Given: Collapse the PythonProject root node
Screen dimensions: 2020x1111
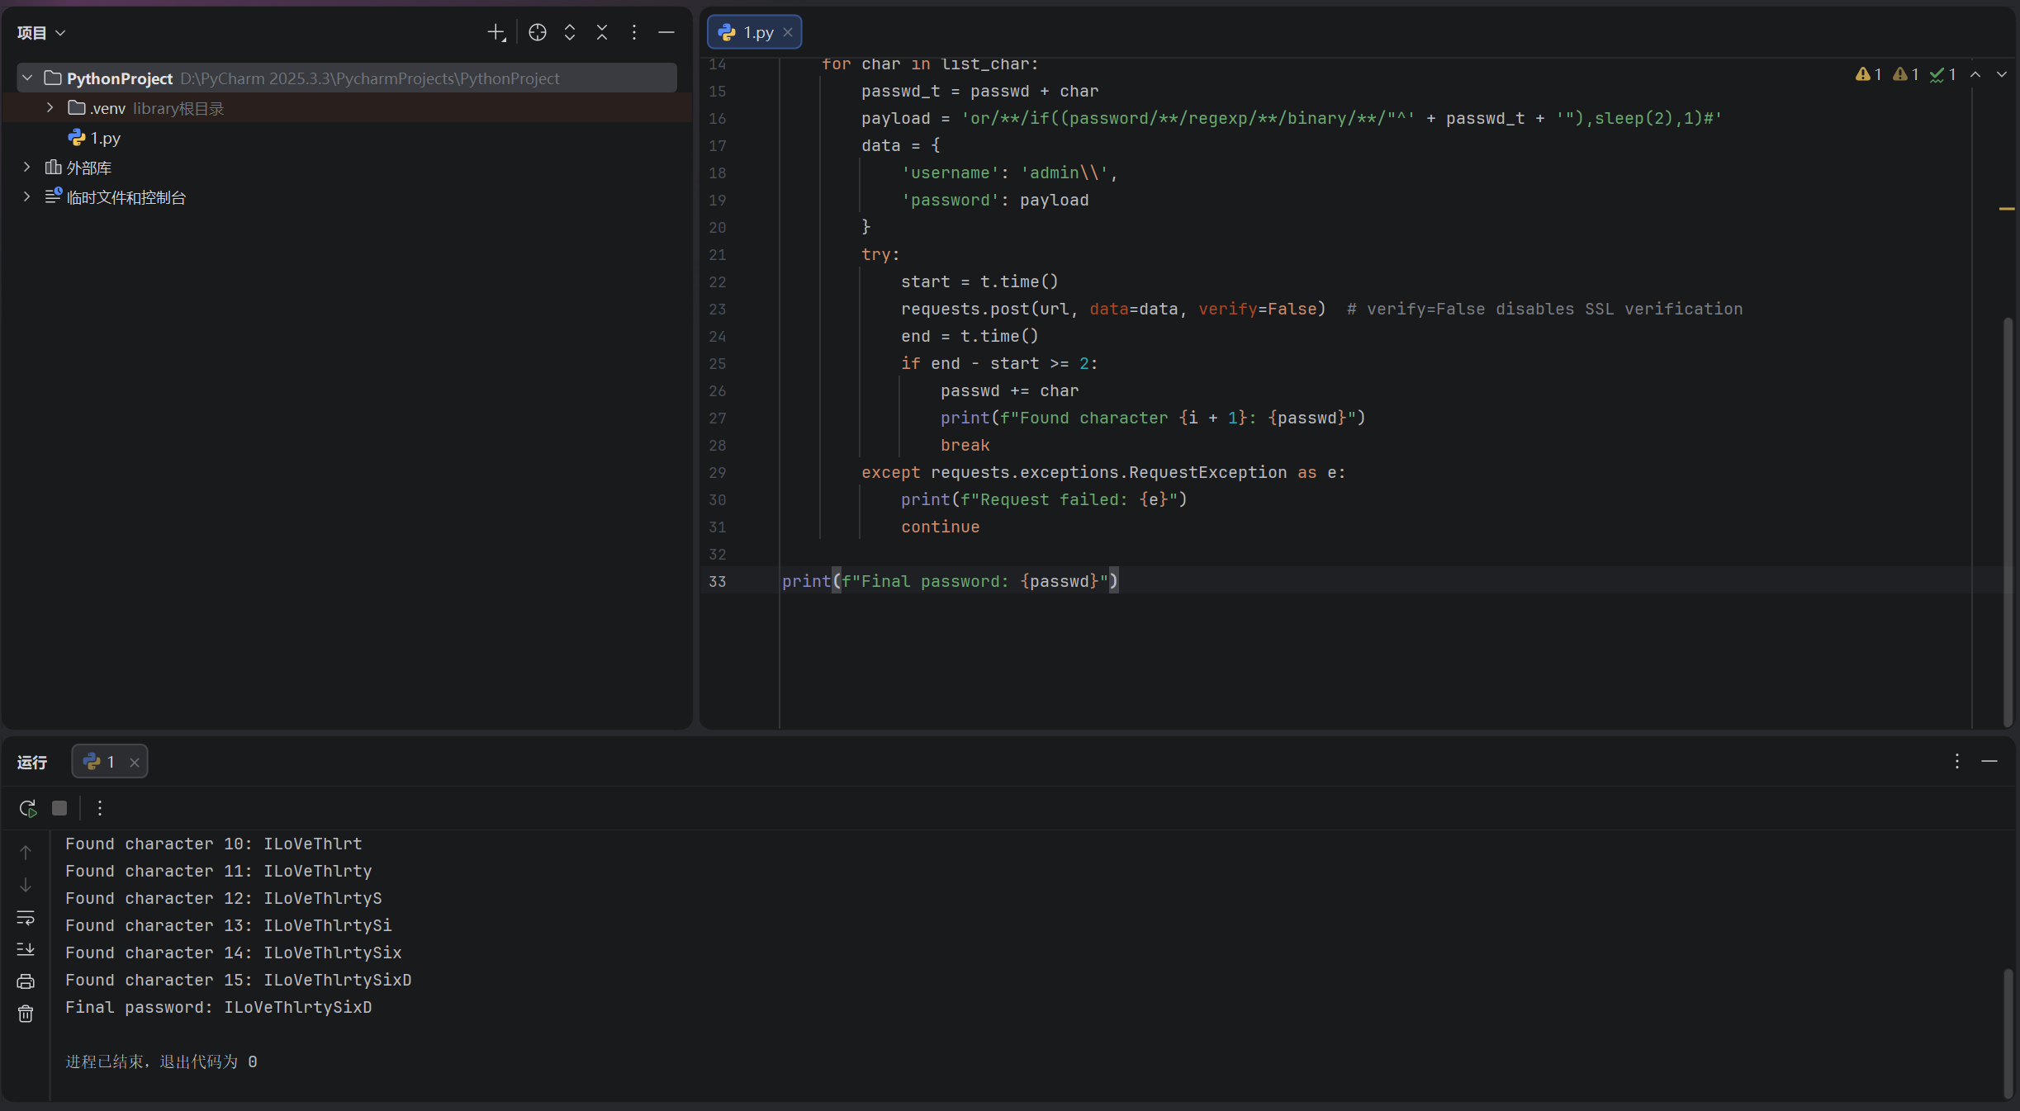Looking at the screenshot, I should point(27,78).
